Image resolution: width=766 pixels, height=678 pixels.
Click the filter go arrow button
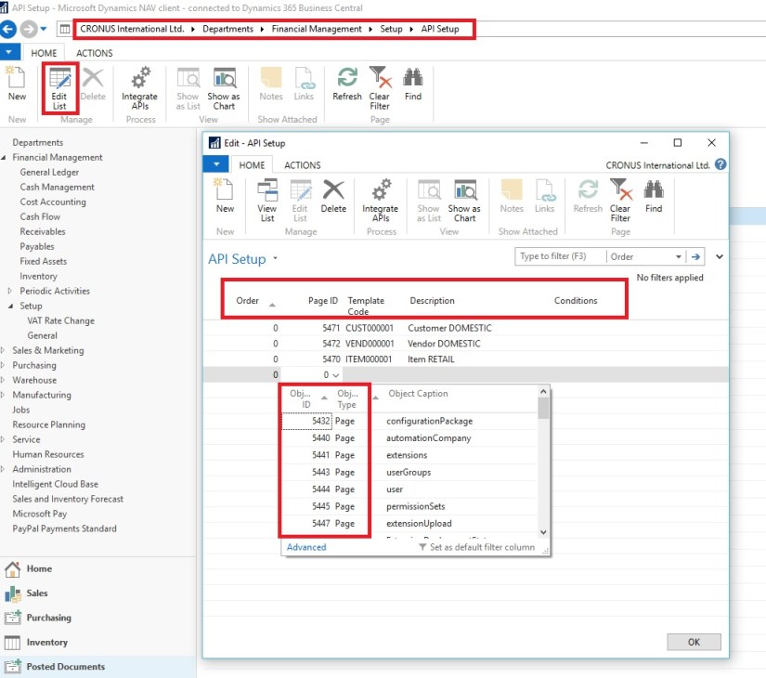tap(695, 256)
